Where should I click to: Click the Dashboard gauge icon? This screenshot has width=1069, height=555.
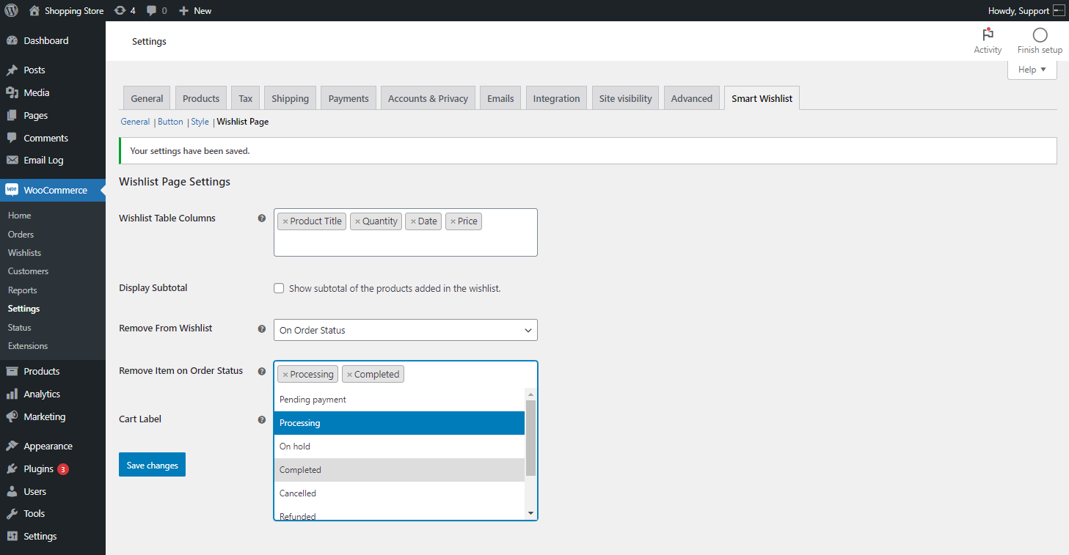tap(12, 41)
